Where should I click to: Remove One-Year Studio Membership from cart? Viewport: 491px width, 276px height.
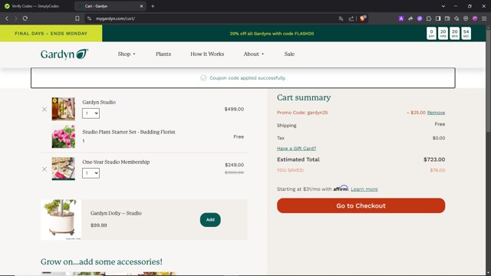coord(44,169)
